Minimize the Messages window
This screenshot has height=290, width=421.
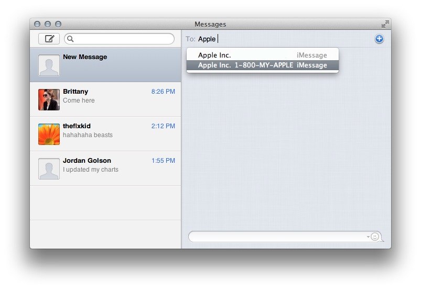pos(48,24)
